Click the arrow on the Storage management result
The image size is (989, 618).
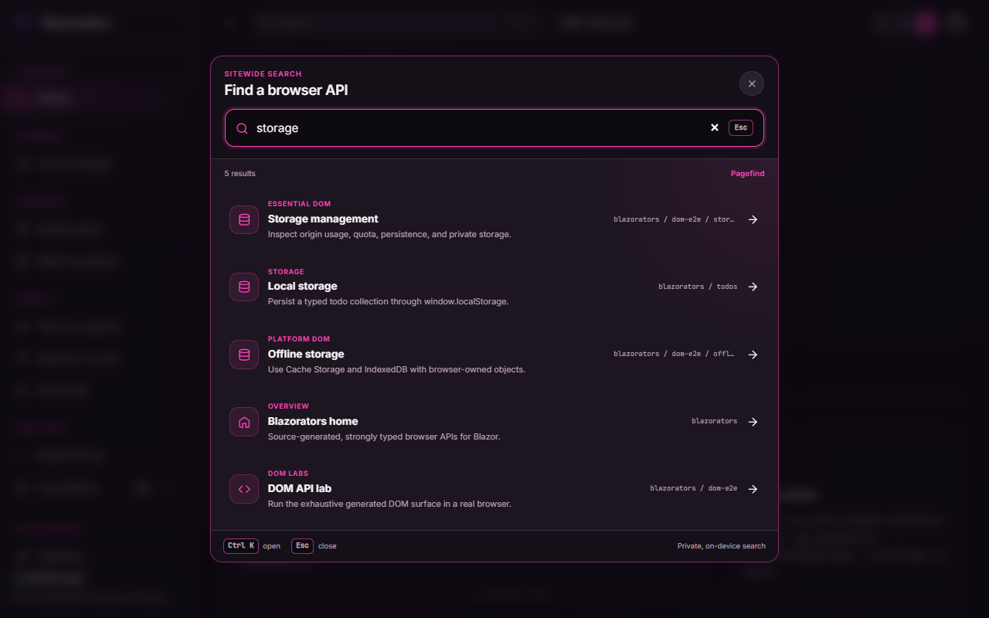click(753, 219)
